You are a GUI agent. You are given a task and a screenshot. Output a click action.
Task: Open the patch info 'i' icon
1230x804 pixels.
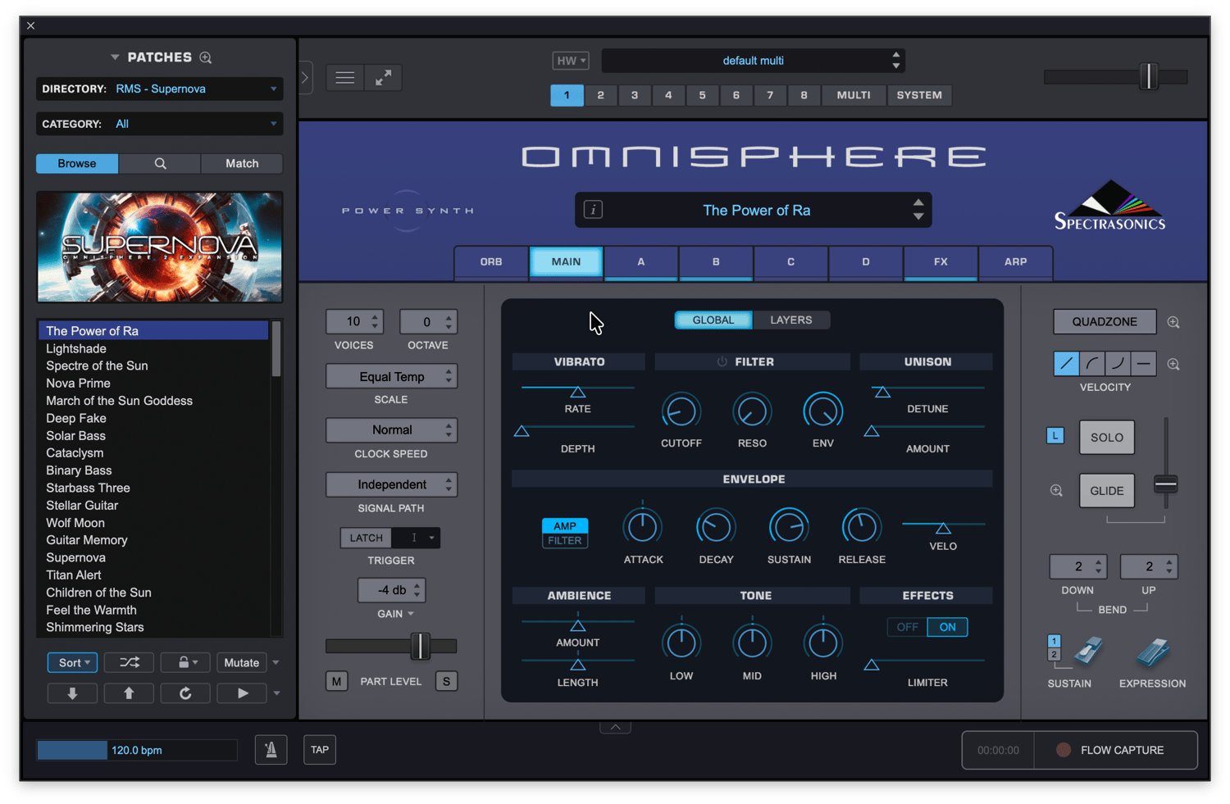click(593, 210)
